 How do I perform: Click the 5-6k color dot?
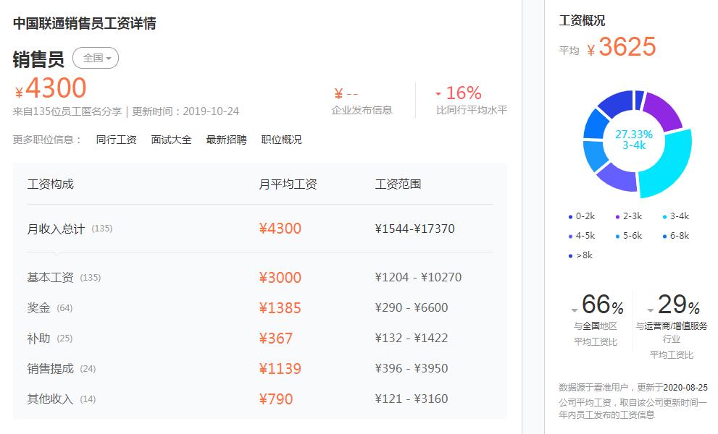(x=618, y=236)
